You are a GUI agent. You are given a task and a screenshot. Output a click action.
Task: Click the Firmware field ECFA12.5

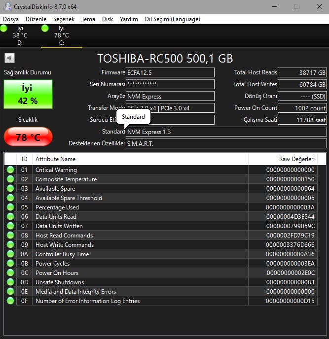pos(170,72)
